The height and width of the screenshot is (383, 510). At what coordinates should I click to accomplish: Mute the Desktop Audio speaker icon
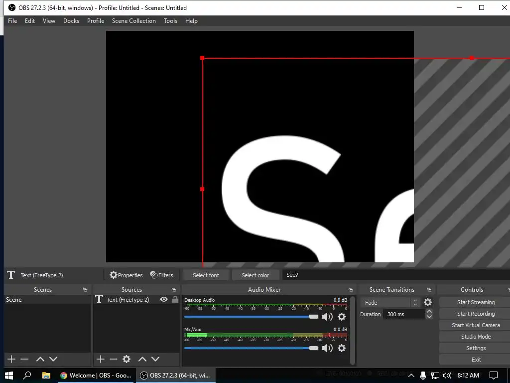pos(327,317)
